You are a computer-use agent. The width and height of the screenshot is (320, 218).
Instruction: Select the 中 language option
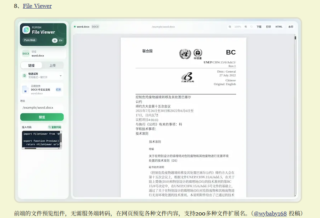click(55, 40)
